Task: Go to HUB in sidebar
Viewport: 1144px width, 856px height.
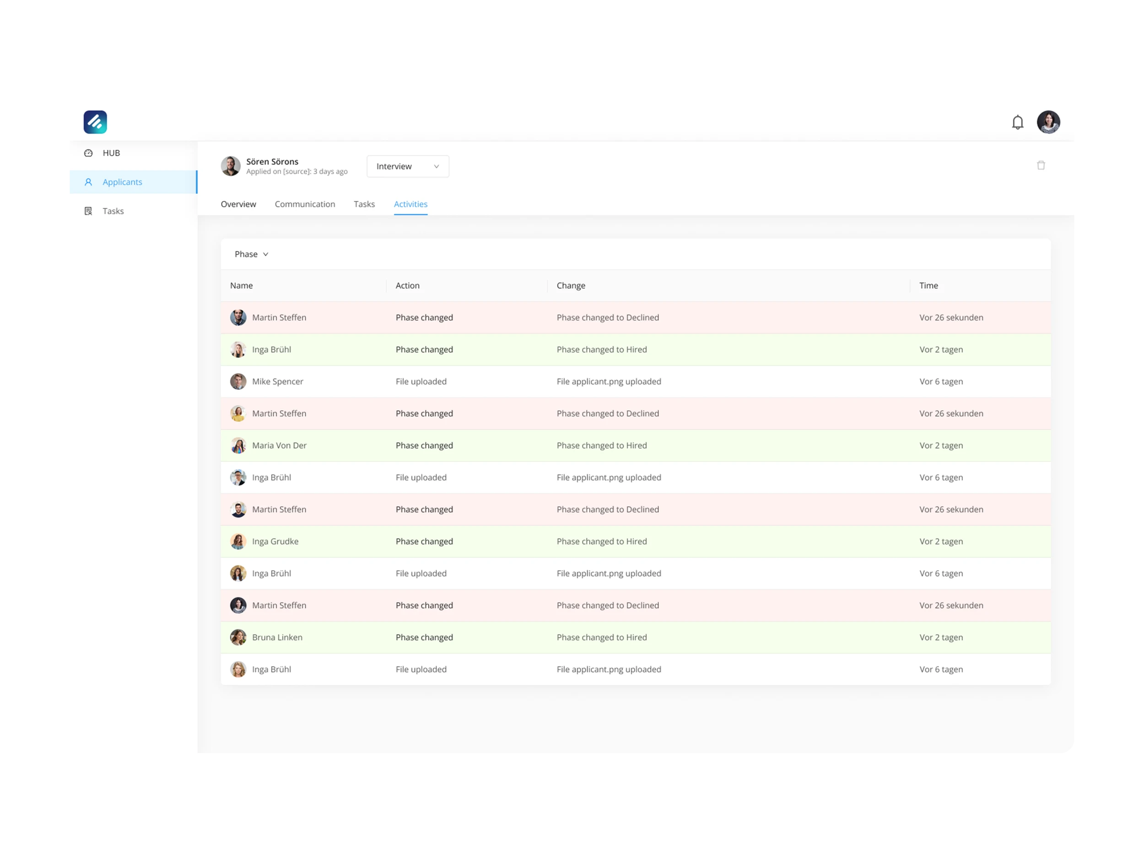Action: pos(134,153)
